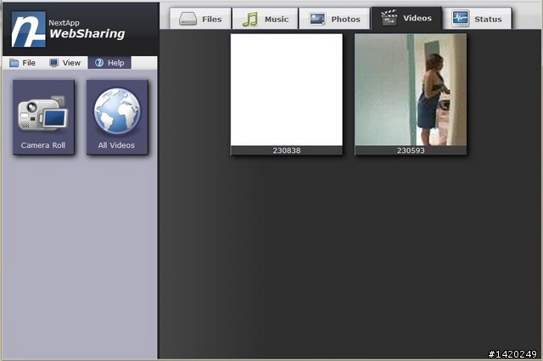The width and height of the screenshot is (543, 361).
Task: Open the Help menu
Action: pos(109,63)
